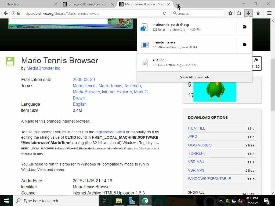Download the TORRENT file

pos(197,153)
